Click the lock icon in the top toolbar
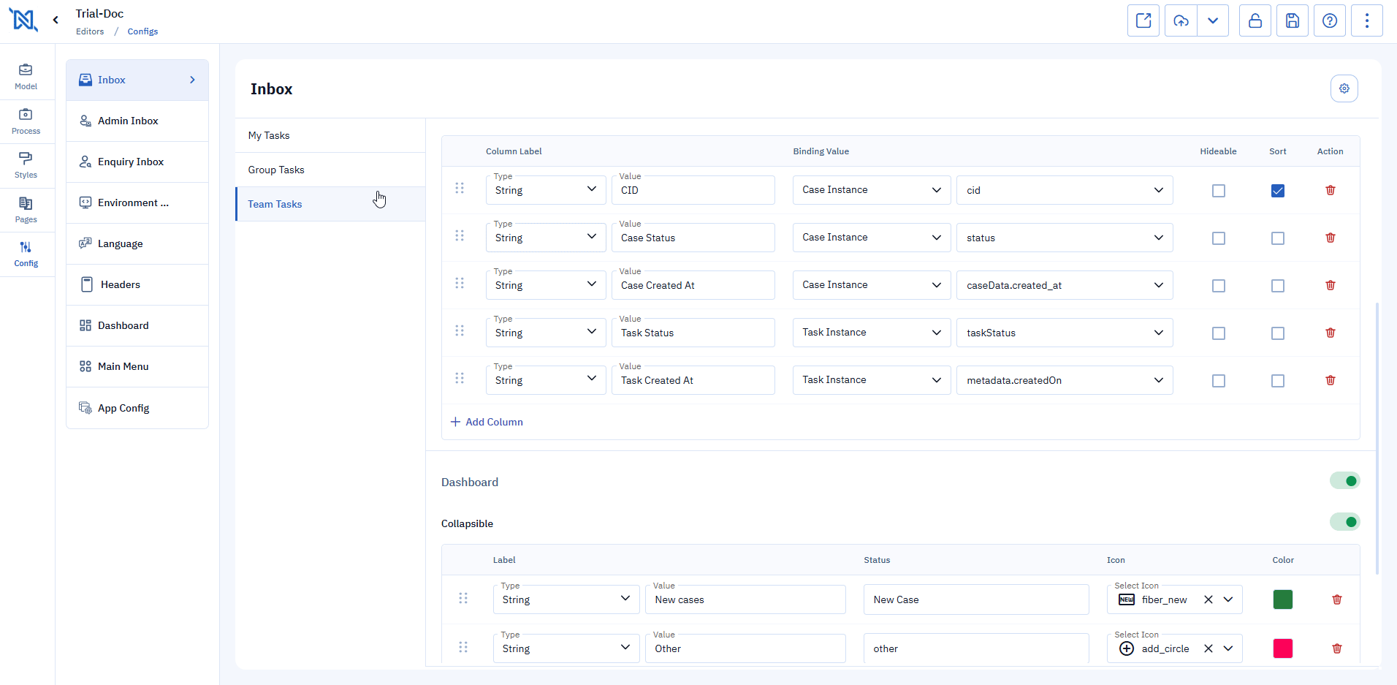 pos(1255,20)
